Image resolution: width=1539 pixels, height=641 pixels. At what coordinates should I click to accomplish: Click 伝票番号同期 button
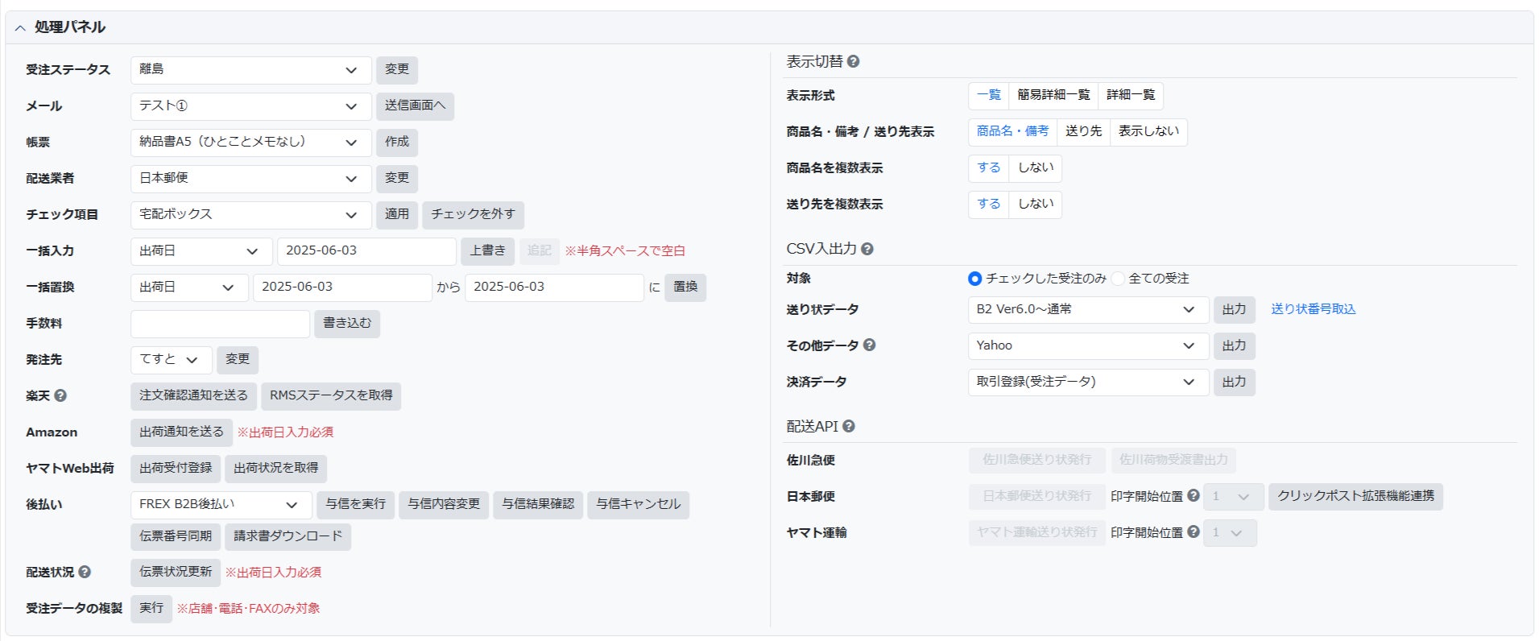pyautogui.click(x=176, y=537)
